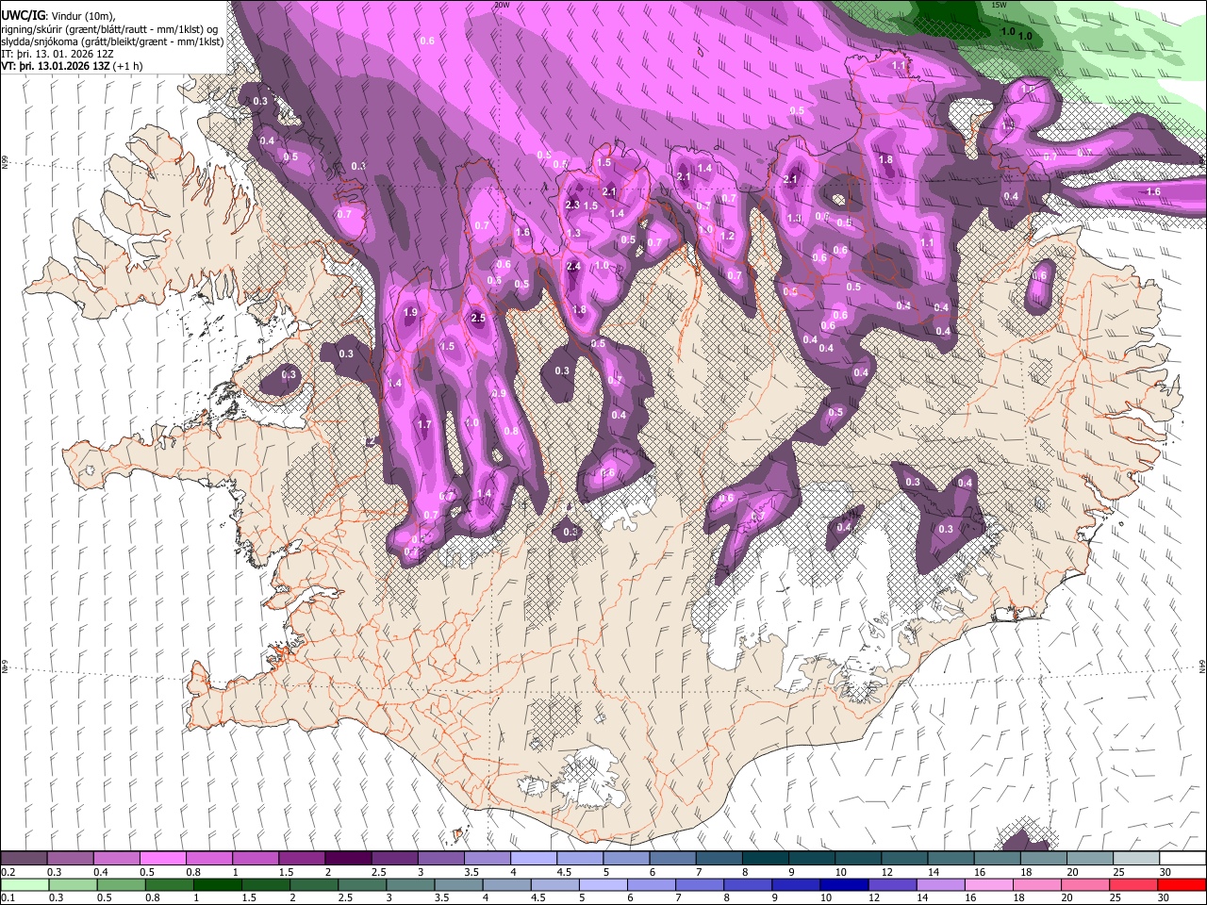This screenshot has height=905, width=1207.
Task: Select the light lavender 4 swatch in top legend row
Action: 533,859
